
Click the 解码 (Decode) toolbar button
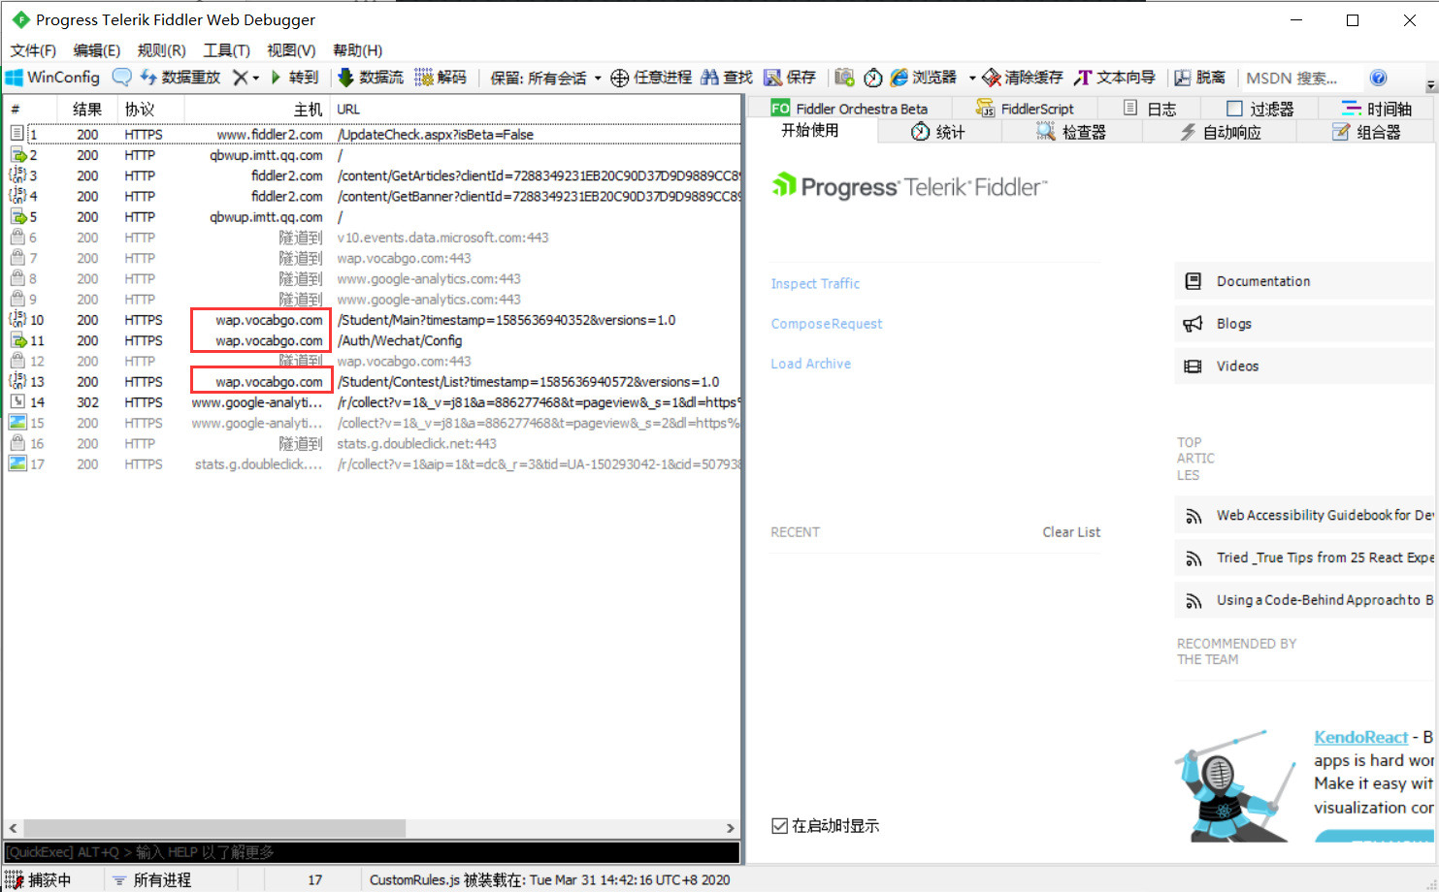441,78
